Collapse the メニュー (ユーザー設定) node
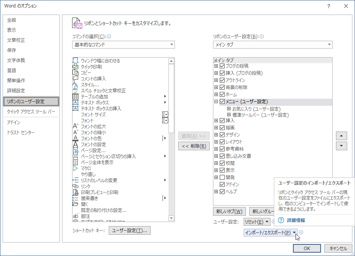This screenshot has width=355, height=256. [x=216, y=101]
